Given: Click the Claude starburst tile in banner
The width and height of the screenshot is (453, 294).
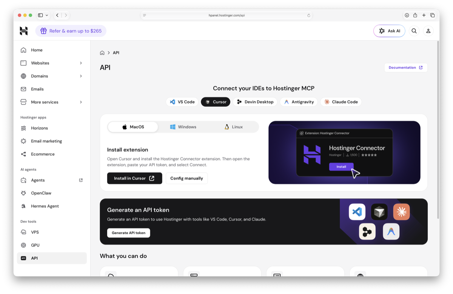Looking at the screenshot, I should [x=401, y=212].
